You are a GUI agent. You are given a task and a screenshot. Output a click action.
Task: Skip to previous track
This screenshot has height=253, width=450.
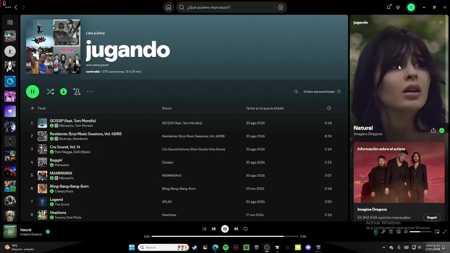coord(213,229)
